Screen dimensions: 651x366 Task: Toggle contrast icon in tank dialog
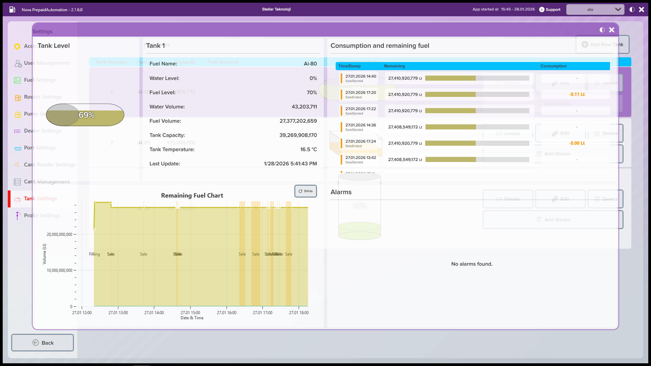click(602, 30)
